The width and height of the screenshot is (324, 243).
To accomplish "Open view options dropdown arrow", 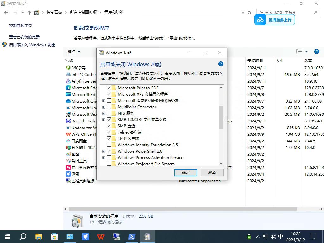I will click(x=306, y=52).
